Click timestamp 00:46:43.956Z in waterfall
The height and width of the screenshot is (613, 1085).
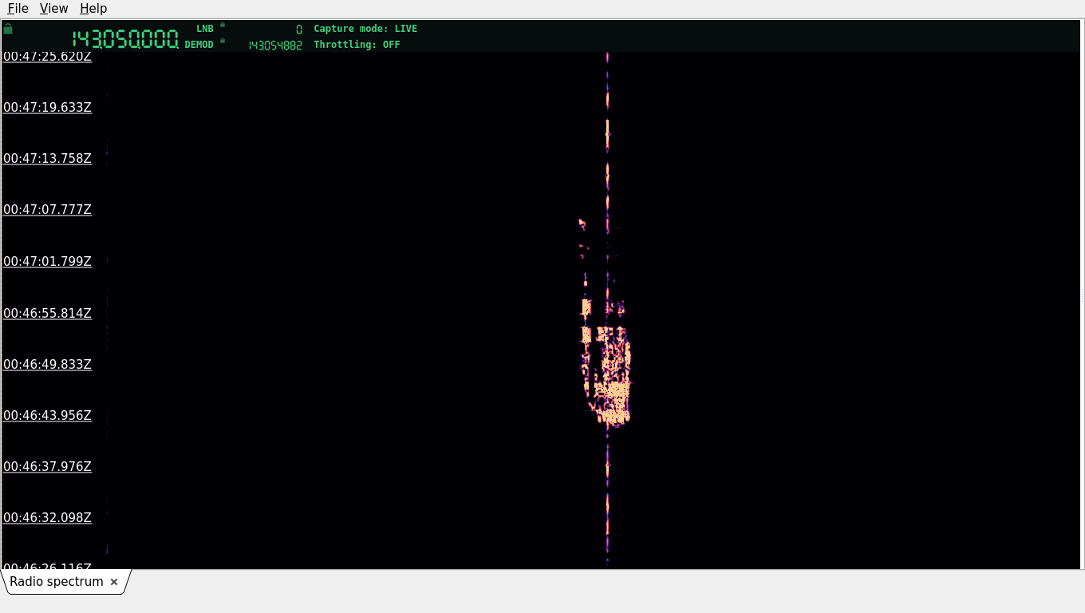pyautogui.click(x=47, y=415)
